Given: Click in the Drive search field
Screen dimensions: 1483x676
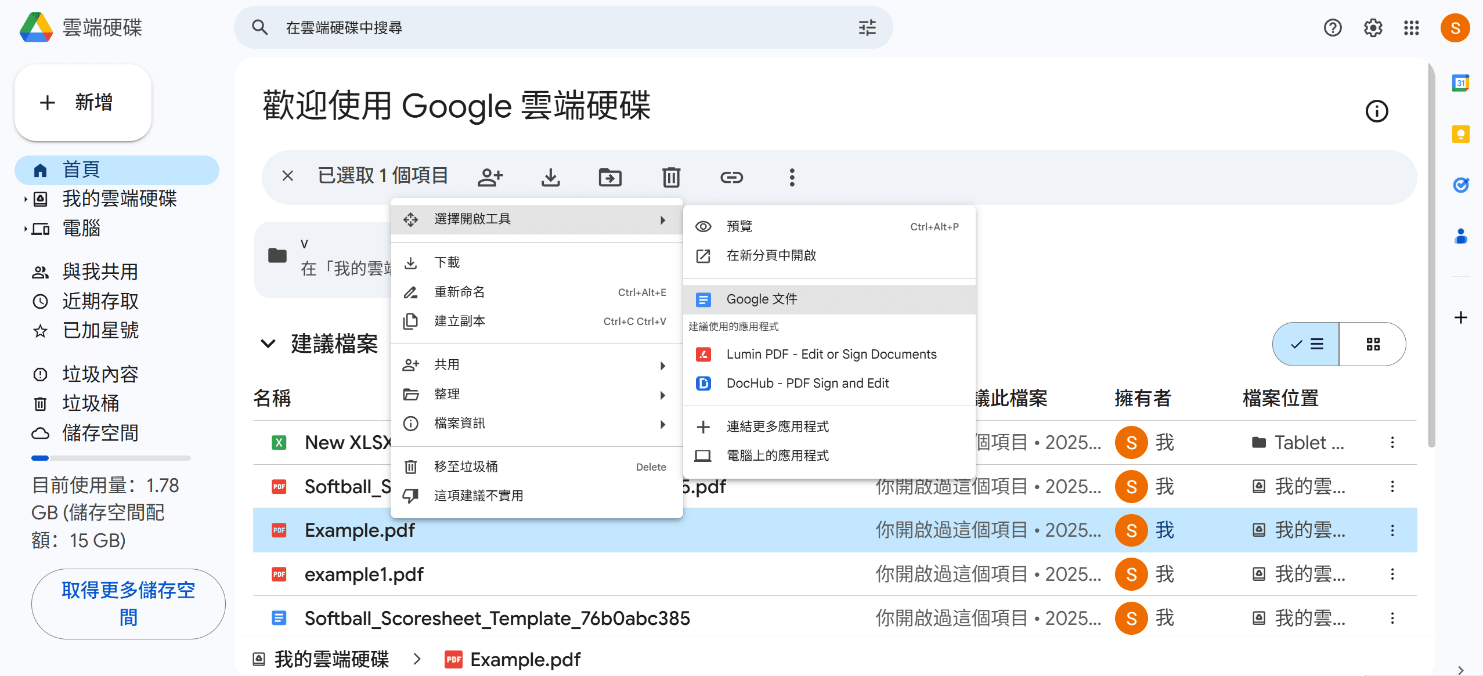Looking at the screenshot, I should point(563,27).
